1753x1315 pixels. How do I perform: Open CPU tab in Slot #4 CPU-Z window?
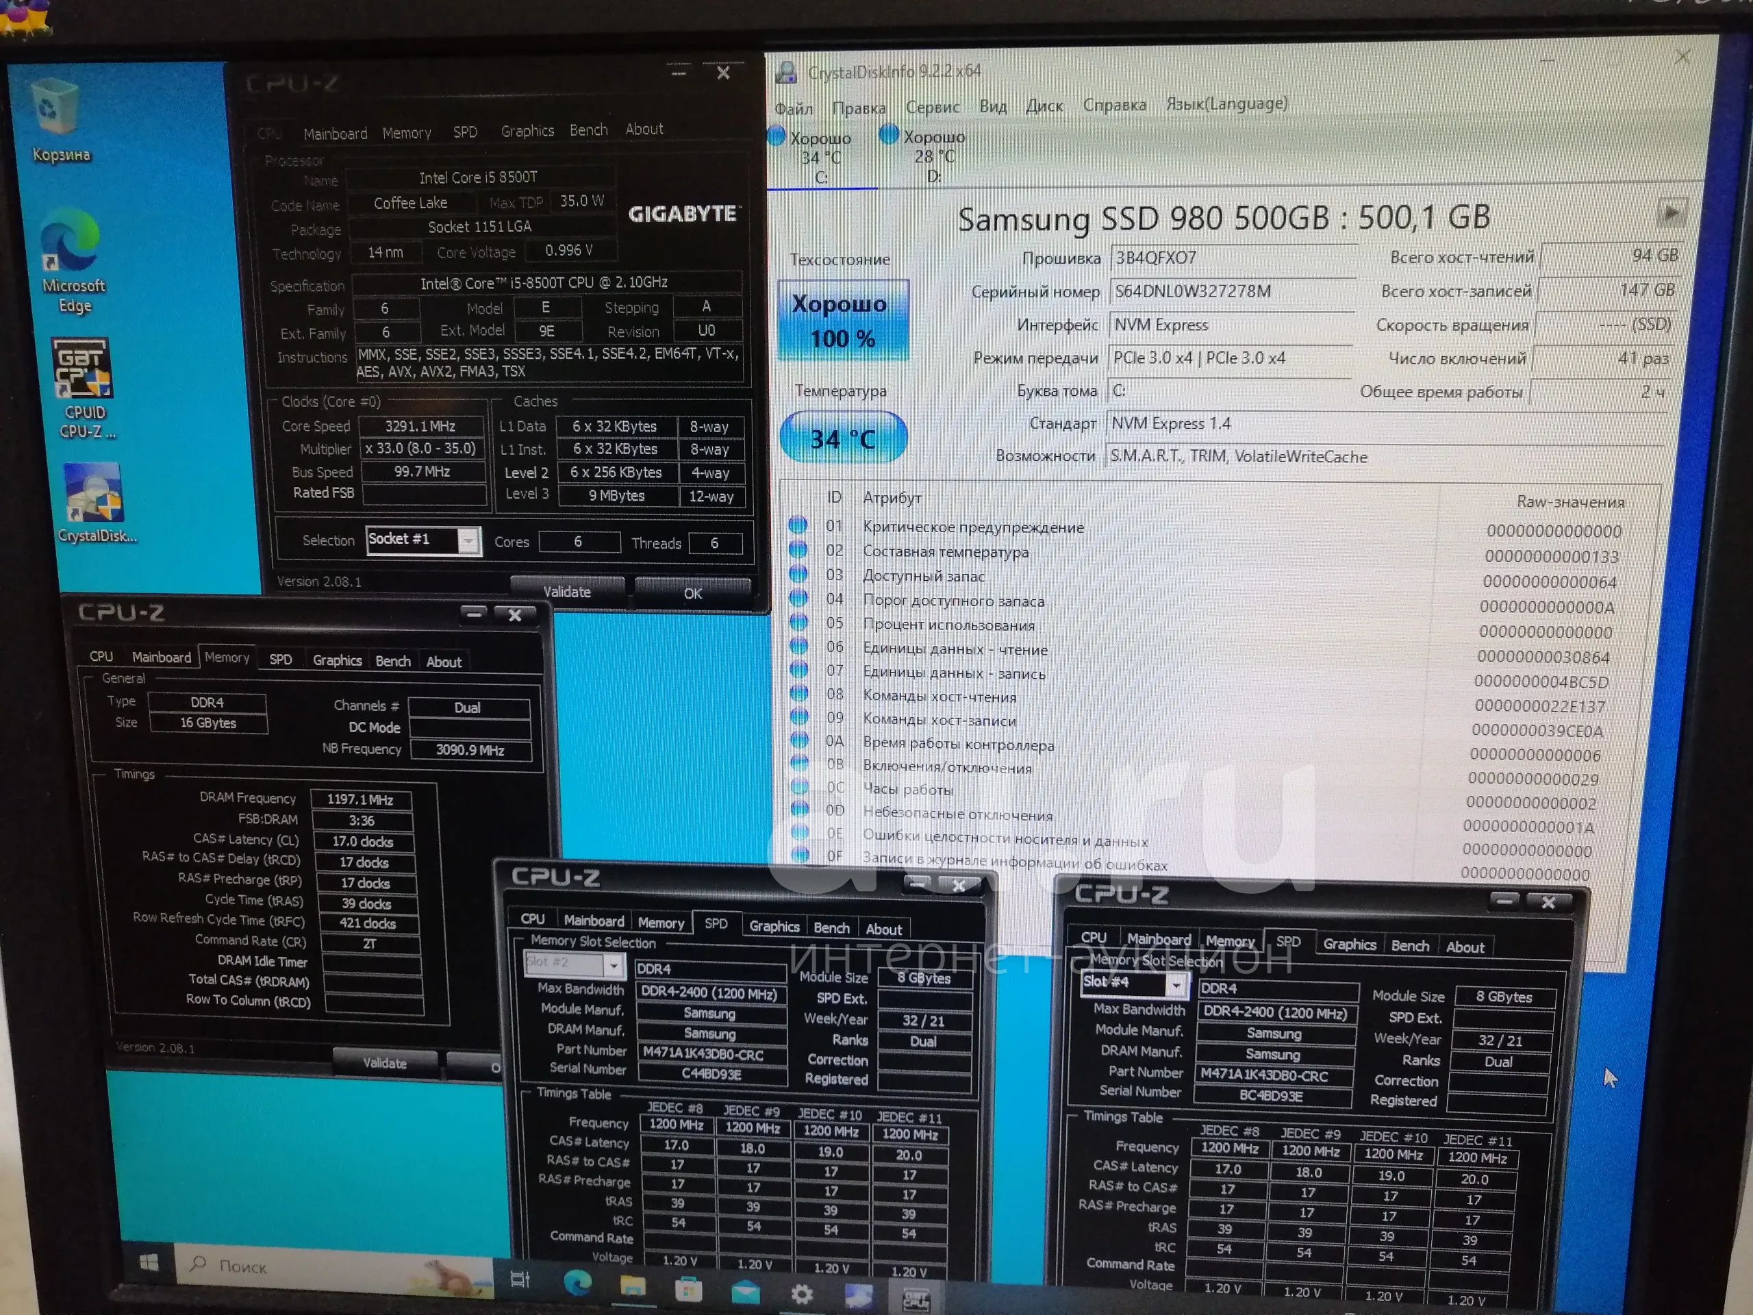tap(1093, 937)
